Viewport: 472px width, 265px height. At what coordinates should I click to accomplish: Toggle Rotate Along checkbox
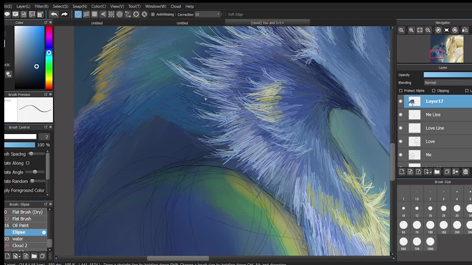point(28,163)
